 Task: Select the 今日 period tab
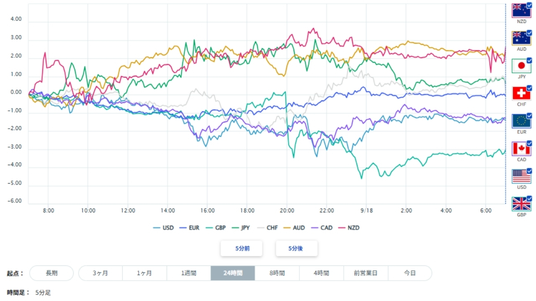click(410, 273)
